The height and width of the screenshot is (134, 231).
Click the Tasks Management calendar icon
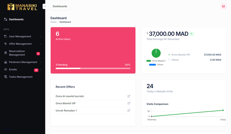click(6, 77)
